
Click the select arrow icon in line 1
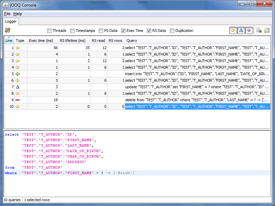tap(18, 48)
